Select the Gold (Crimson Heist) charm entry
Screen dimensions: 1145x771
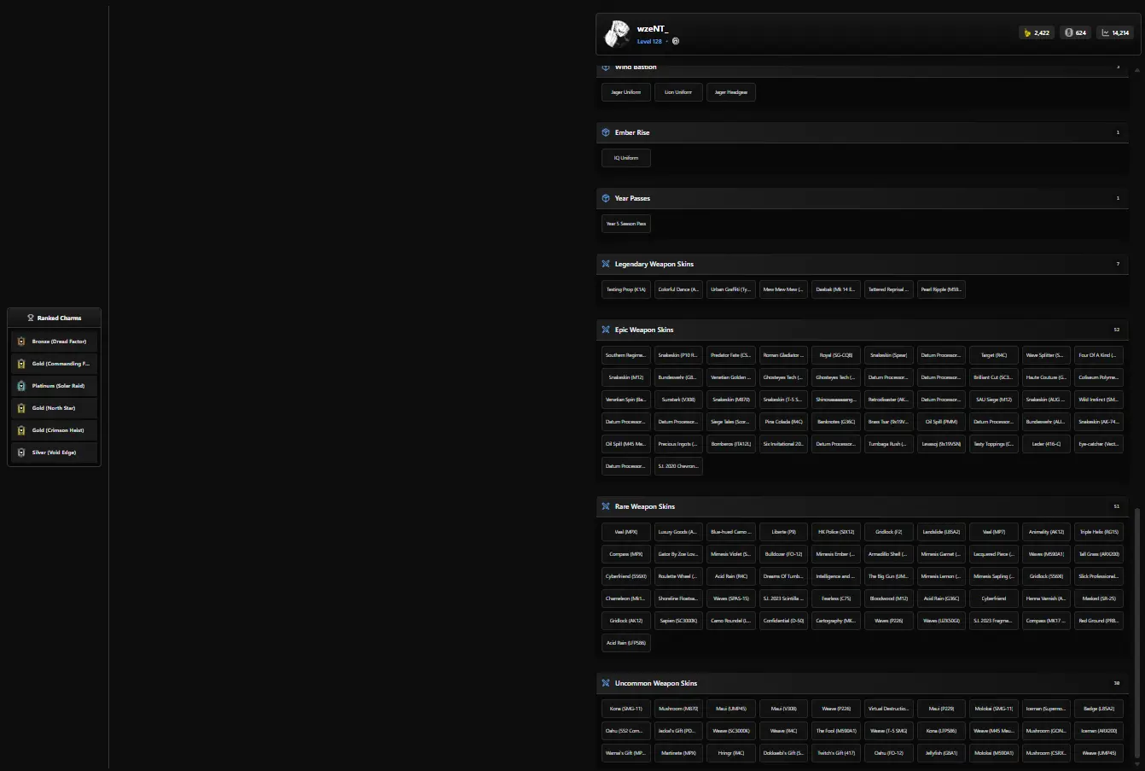coord(55,430)
